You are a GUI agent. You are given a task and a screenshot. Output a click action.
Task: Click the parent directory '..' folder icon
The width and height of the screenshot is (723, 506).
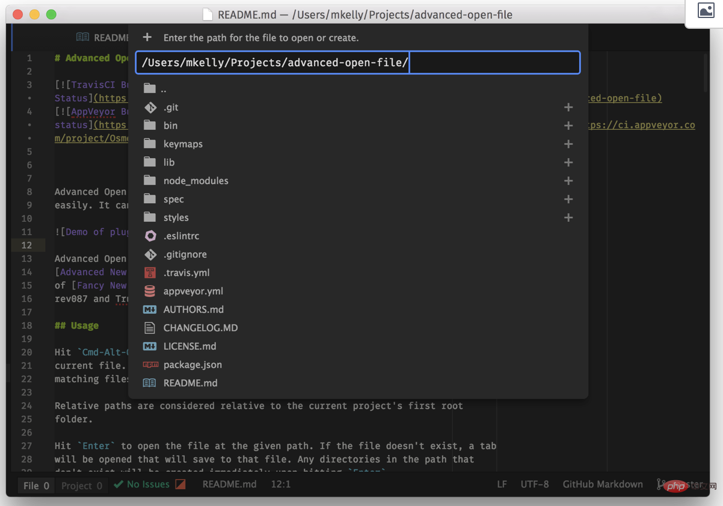coord(150,89)
